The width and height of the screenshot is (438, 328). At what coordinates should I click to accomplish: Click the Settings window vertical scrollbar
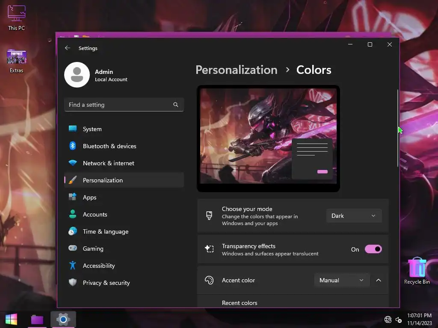pyautogui.click(x=398, y=128)
